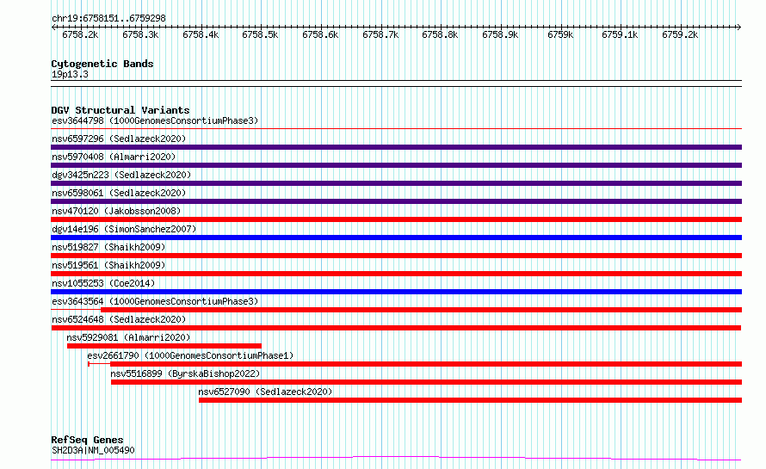This screenshot has width=766, height=469.
Task: Click the 6758.8k ruler tick label
Action: [440, 34]
